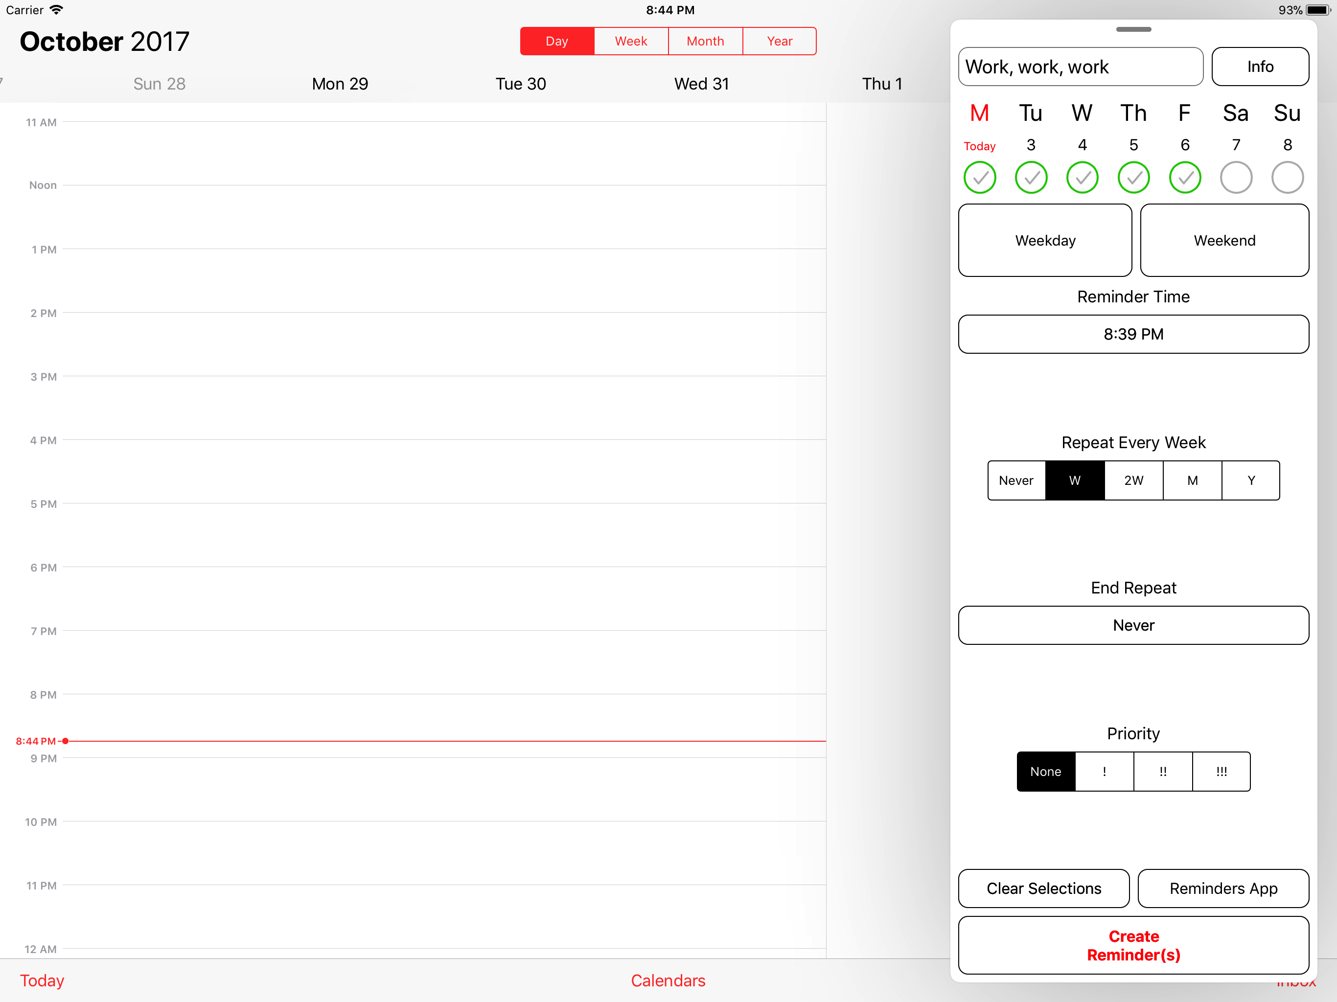The height and width of the screenshot is (1002, 1337).
Task: Select Never in the repeat frequency control
Action: click(x=1016, y=480)
